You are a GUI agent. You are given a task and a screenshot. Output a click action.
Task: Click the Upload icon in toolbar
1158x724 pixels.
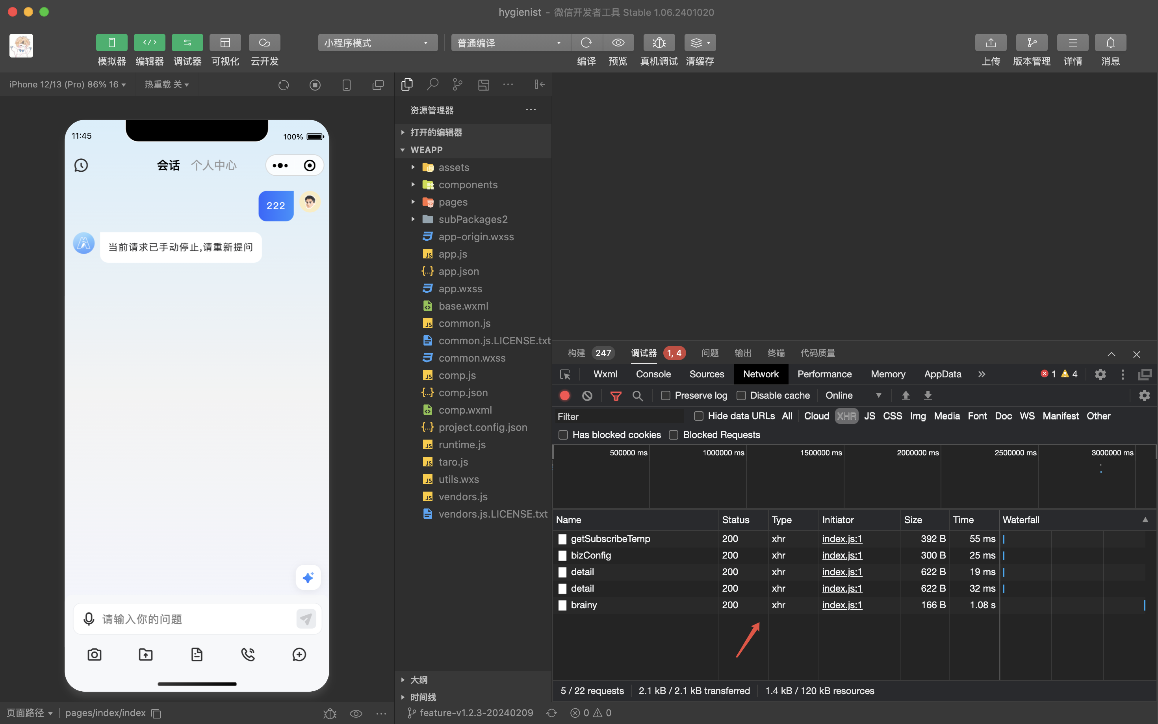(x=991, y=43)
